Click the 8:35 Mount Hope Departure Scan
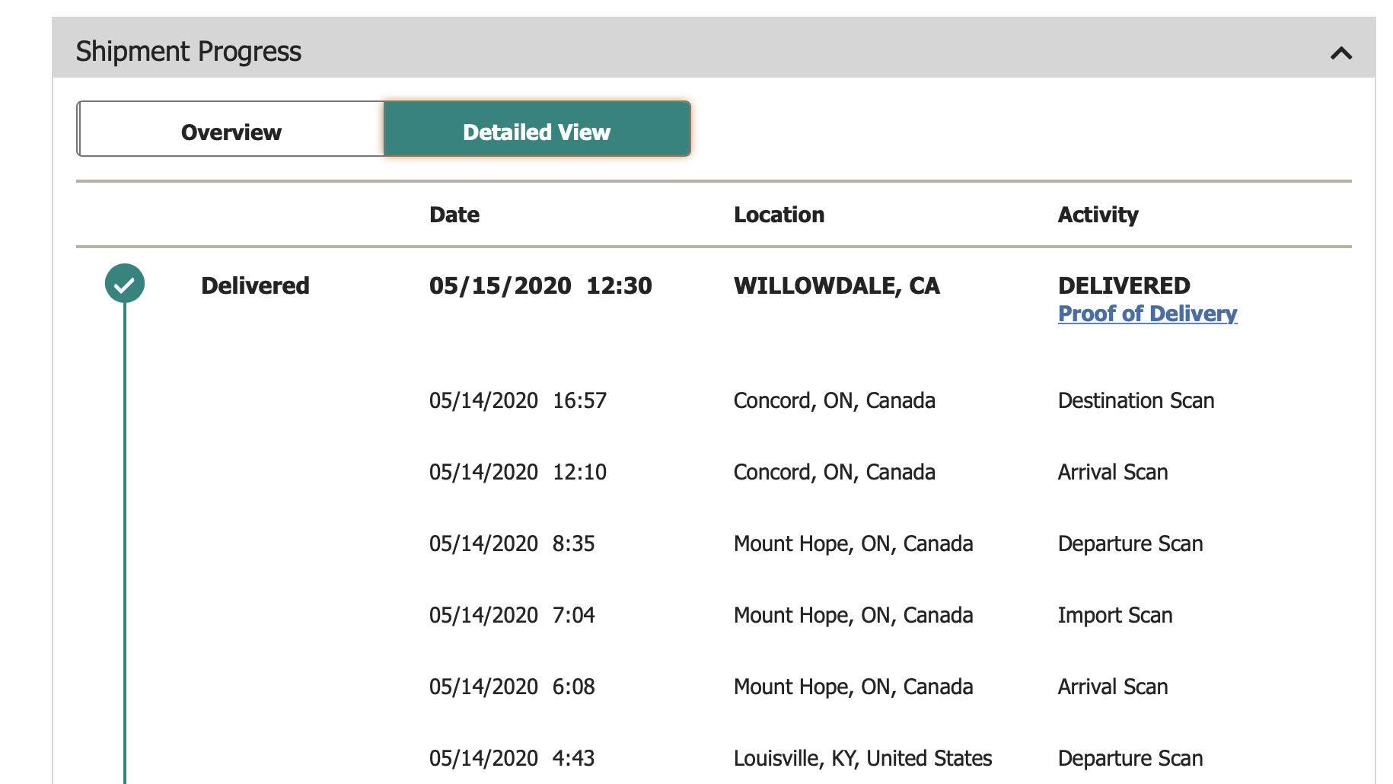 click(x=1130, y=543)
